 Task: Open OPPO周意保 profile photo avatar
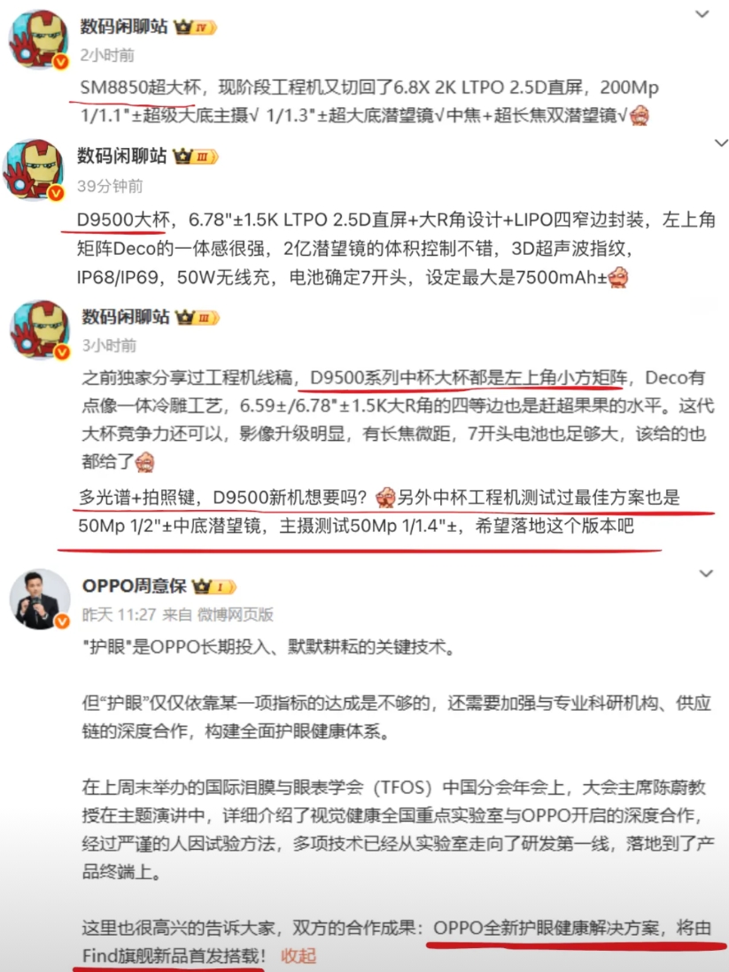pos(41,599)
